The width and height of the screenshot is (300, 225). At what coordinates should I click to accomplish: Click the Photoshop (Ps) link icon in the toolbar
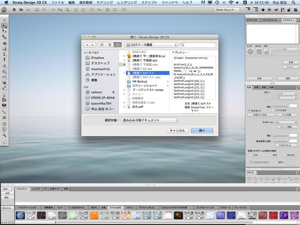coord(44,9)
